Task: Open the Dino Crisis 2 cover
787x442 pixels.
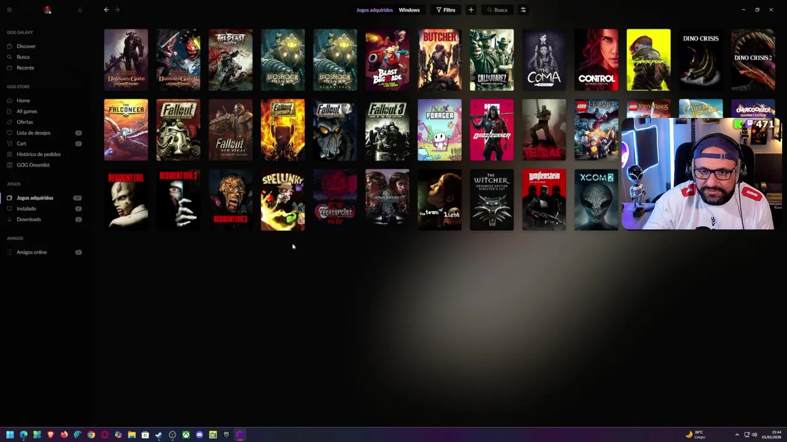Action: 753,60
